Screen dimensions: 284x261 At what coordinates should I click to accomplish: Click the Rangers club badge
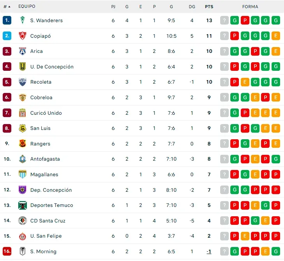click(23, 144)
